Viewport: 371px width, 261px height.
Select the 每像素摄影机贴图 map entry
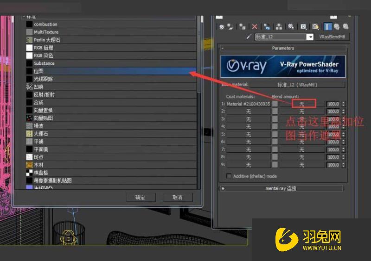111,180
